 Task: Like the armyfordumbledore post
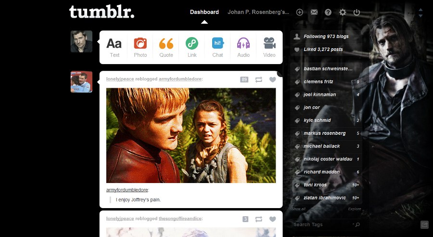(x=273, y=79)
